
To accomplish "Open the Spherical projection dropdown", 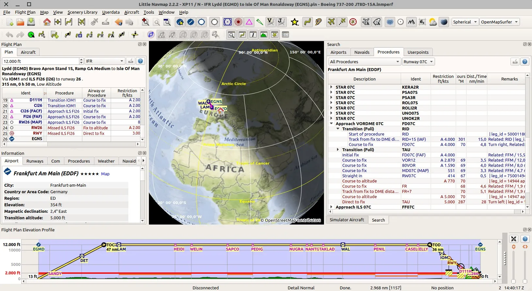I will [465, 22].
